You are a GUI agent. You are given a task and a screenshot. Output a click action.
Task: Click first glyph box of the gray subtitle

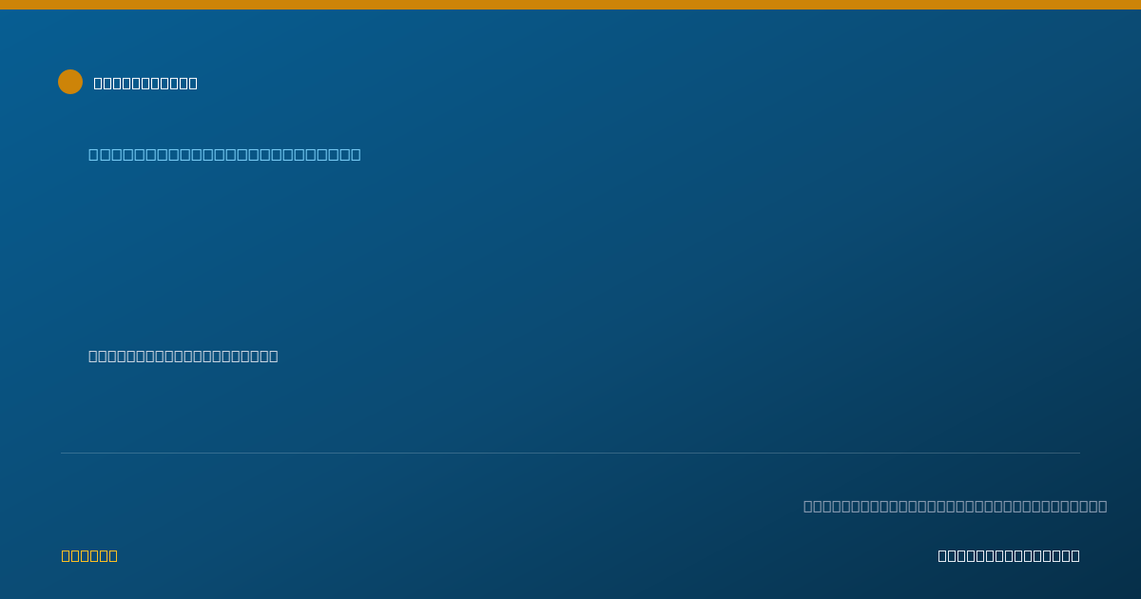[93, 356]
